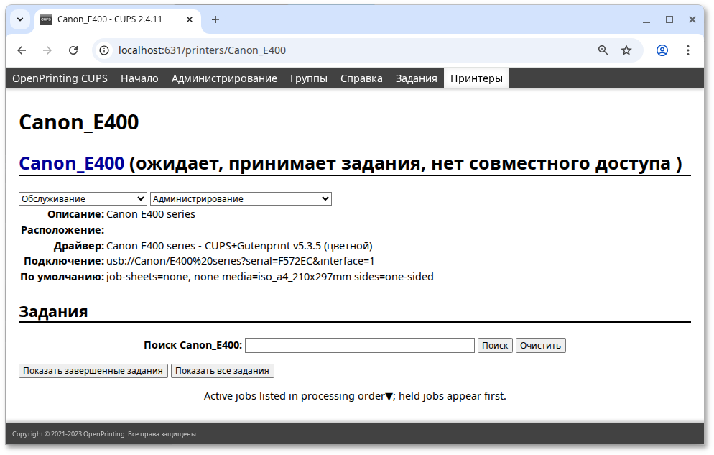Open the Обслуживание maintenance dropdown

(82, 198)
